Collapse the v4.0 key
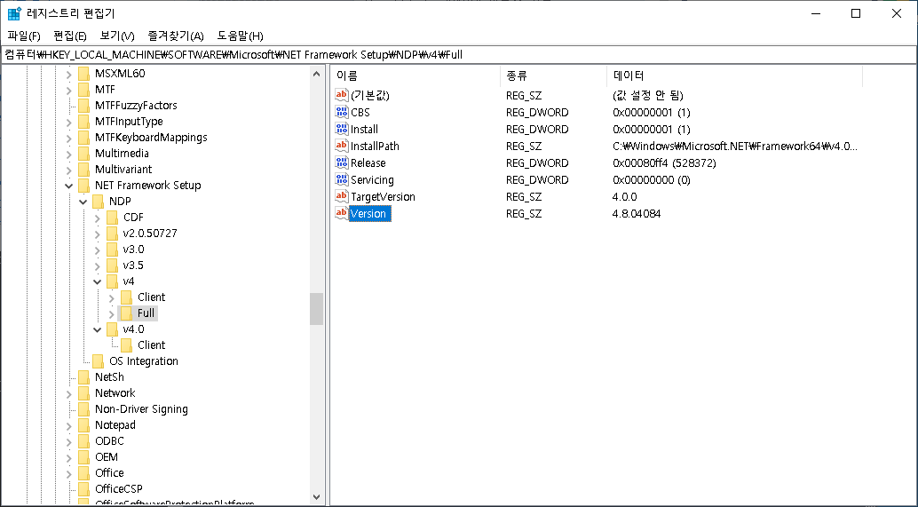Screen dimensions: 918x507 coord(97,329)
